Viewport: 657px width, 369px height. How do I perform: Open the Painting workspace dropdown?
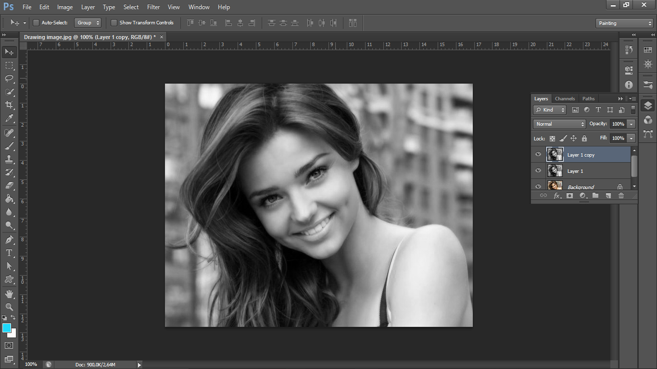[624, 23]
